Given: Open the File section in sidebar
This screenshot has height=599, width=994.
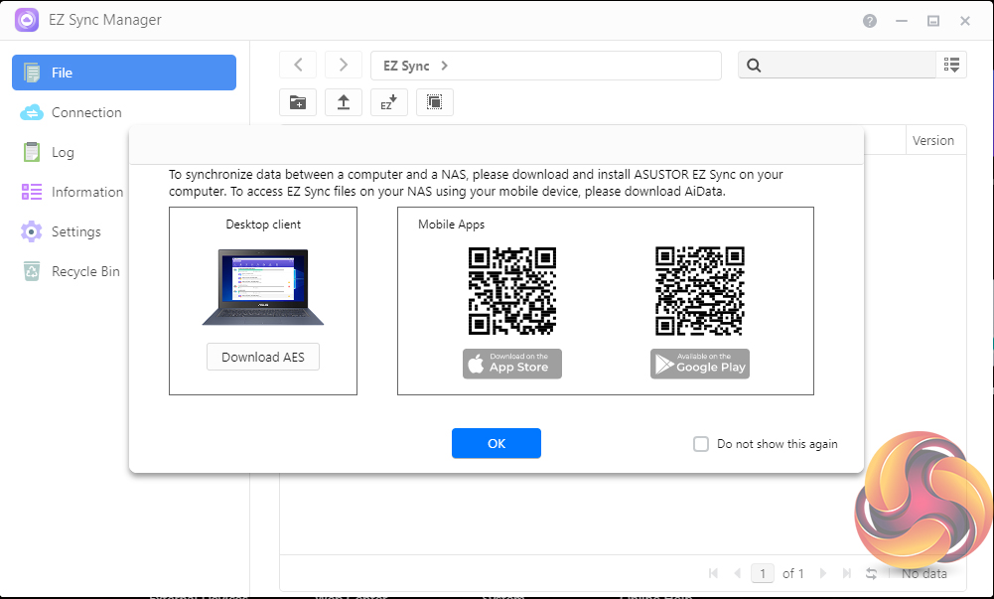Looking at the screenshot, I should (123, 73).
